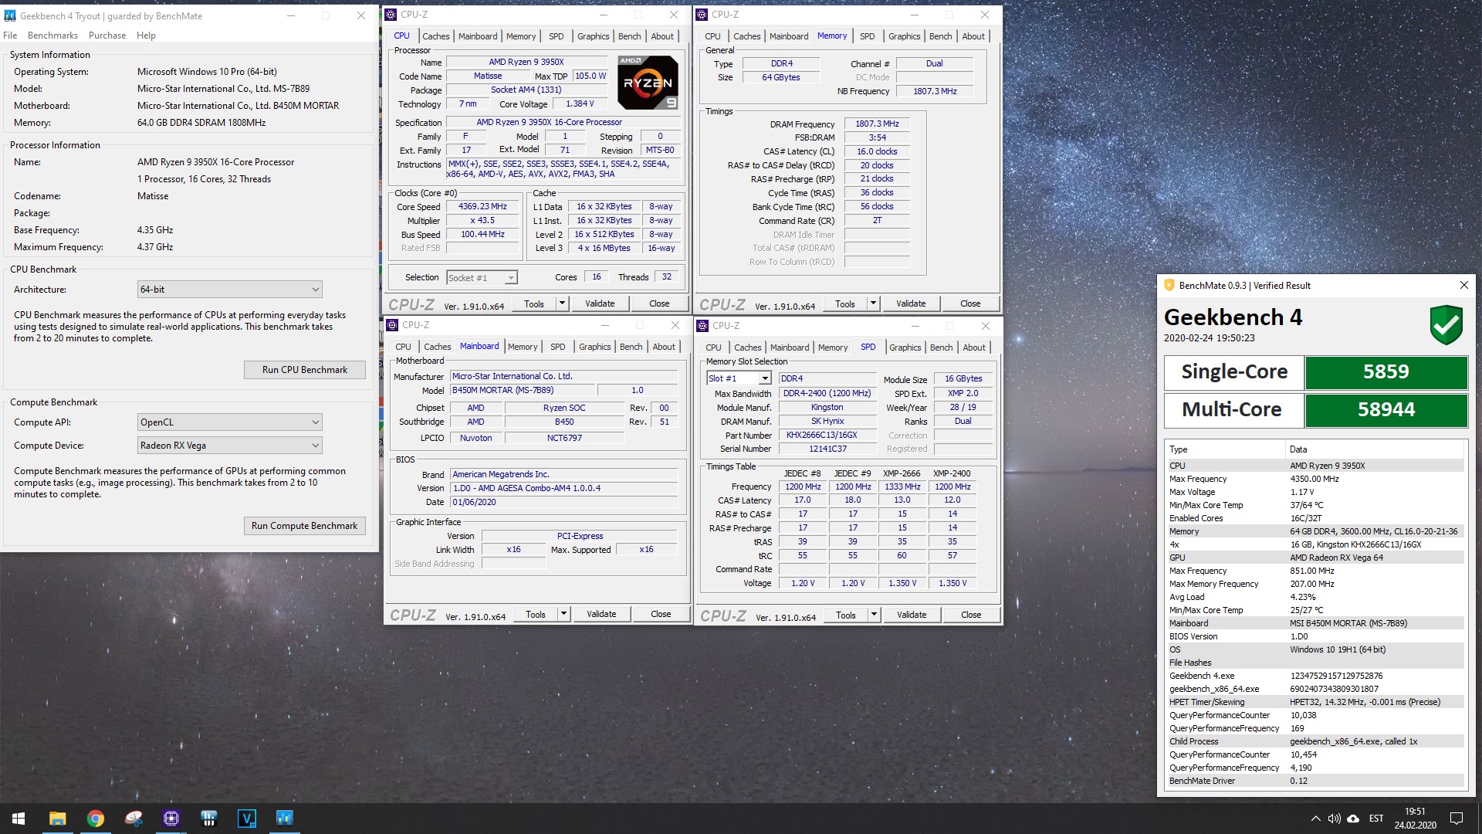Switch to CPU-Z via purple chip taskbar icon

coord(171,819)
